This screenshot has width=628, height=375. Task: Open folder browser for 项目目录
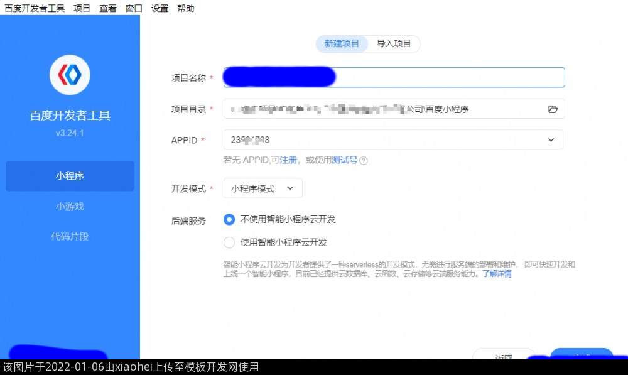tap(553, 109)
